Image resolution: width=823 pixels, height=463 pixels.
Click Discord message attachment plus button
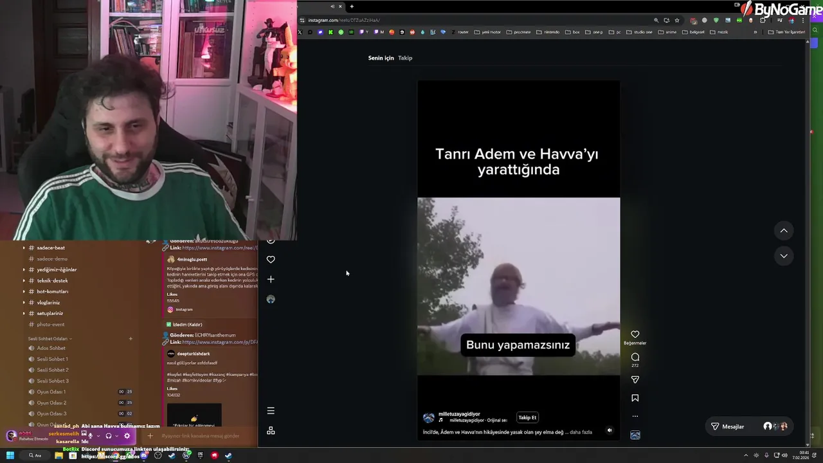pos(150,436)
